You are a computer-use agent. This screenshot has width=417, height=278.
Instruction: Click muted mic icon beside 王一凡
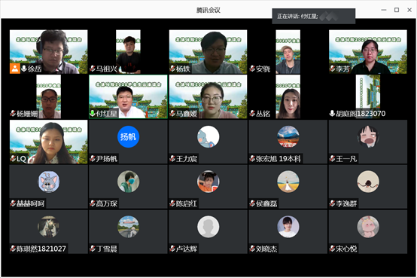(333, 159)
